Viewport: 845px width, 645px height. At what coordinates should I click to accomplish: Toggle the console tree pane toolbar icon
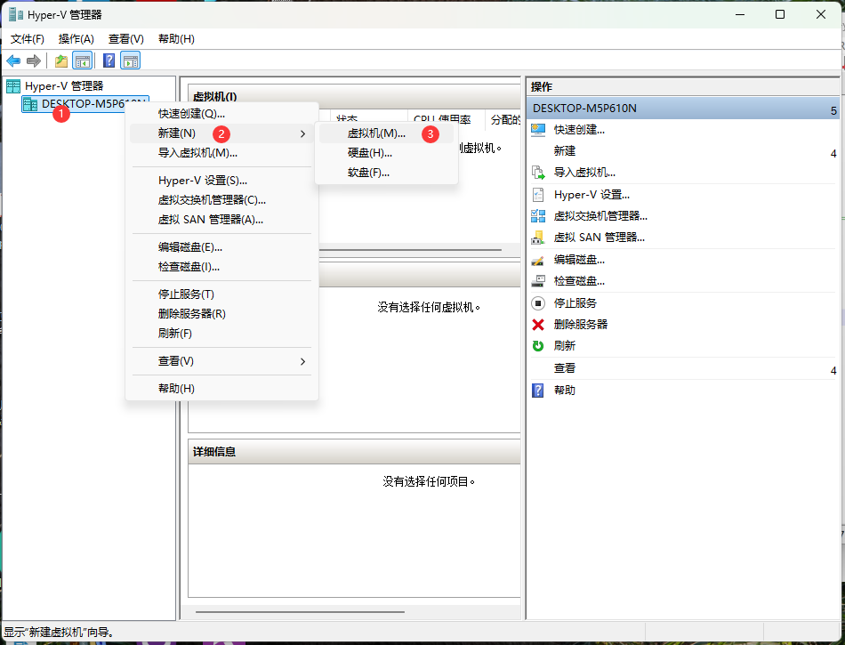click(x=83, y=60)
